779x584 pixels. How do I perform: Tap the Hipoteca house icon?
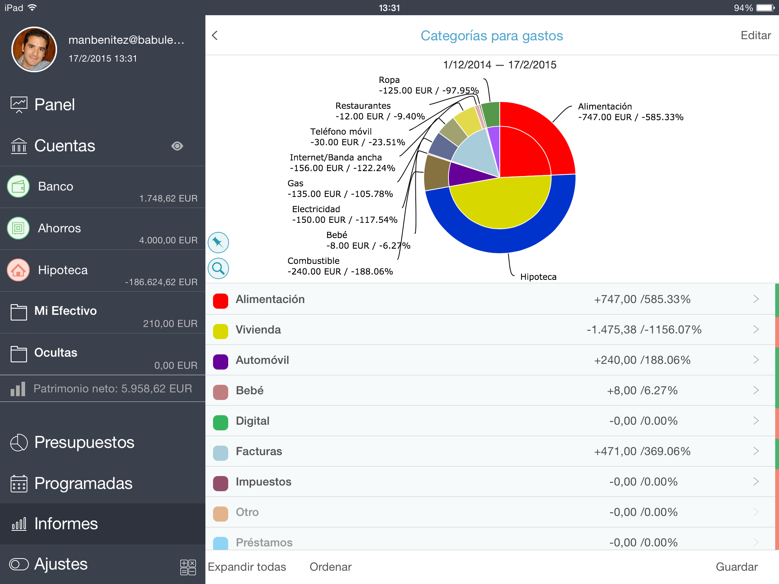point(18,270)
